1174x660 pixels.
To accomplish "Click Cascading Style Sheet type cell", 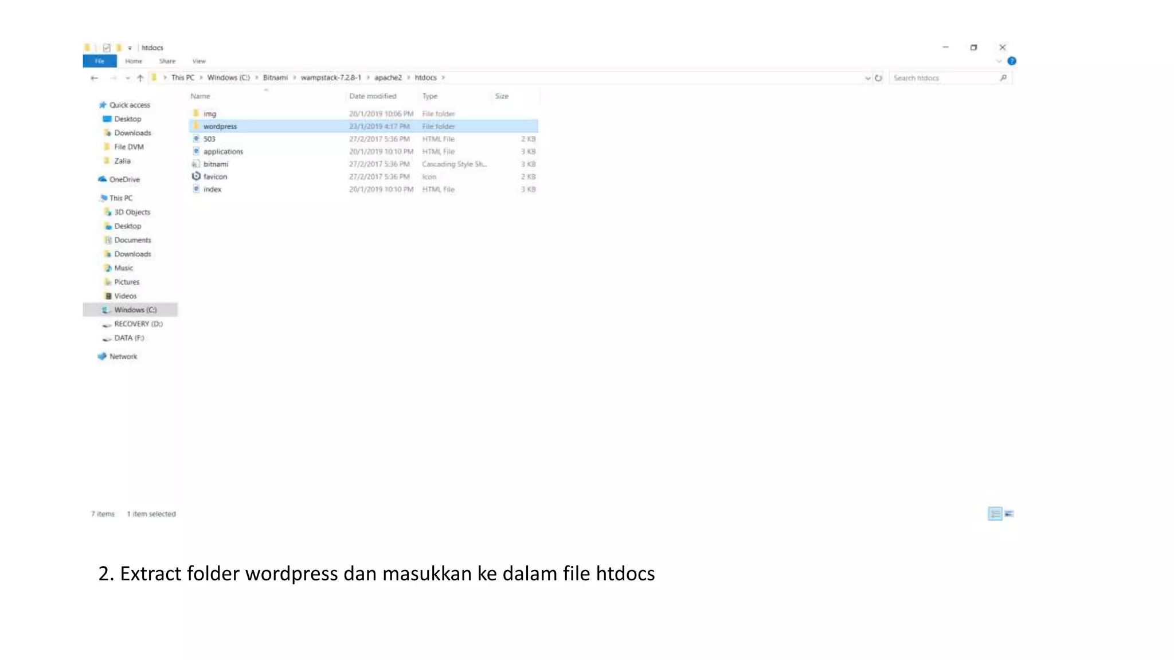I will pos(454,164).
